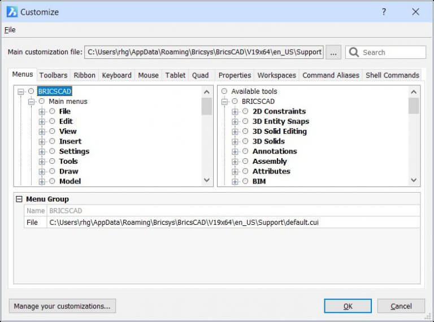Click the circle icon beside Settings menu
Screen dimensions: 434x322
[x=52, y=151]
